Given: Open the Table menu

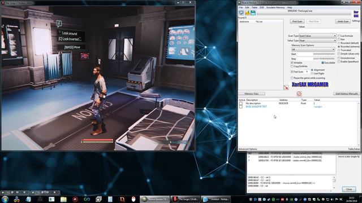Looking at the screenshot, I should click(x=255, y=7).
